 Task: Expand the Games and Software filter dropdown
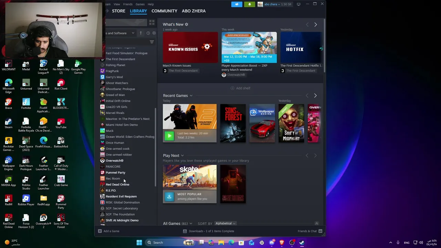(120, 33)
